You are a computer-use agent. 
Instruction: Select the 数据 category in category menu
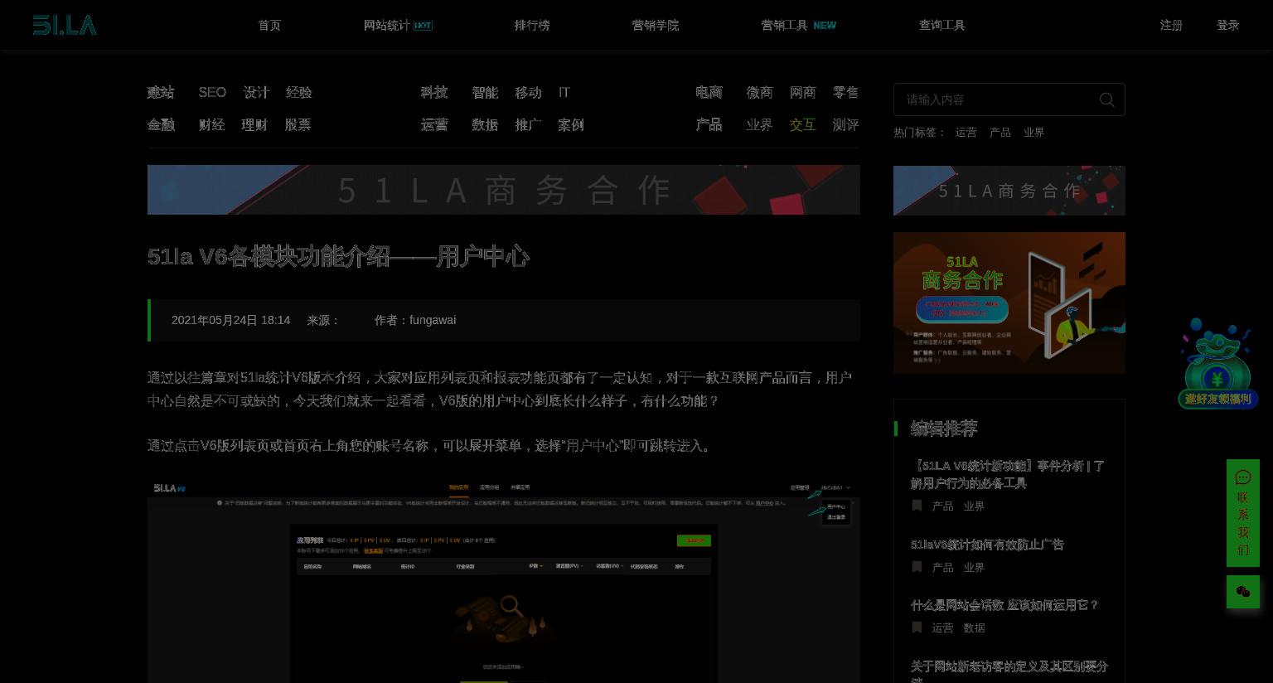click(485, 124)
